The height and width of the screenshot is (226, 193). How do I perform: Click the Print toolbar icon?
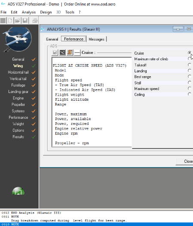pos(35,21)
